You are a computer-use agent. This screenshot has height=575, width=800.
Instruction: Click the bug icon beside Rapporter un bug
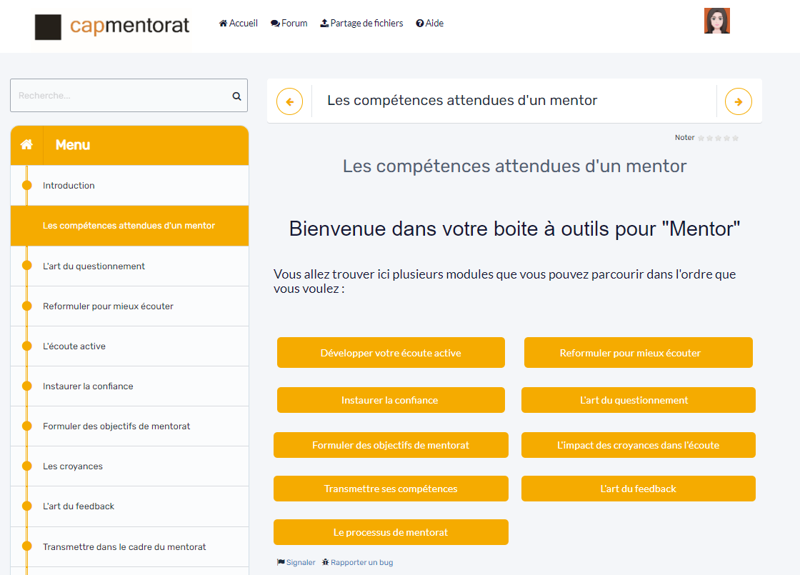[326, 562]
